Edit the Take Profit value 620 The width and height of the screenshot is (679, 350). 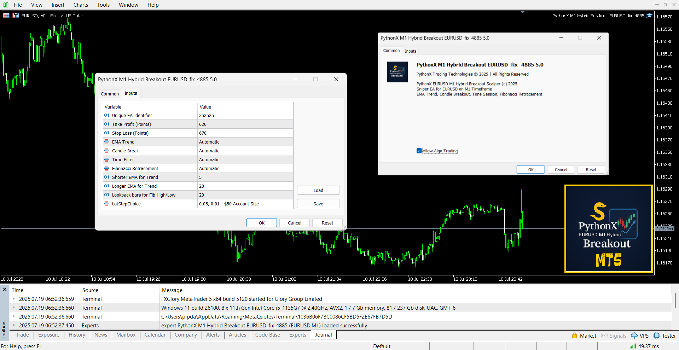coord(245,124)
